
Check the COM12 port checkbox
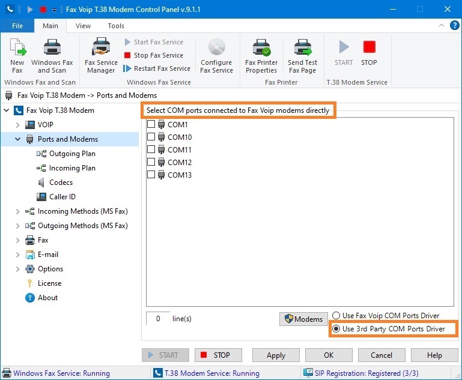[151, 162]
